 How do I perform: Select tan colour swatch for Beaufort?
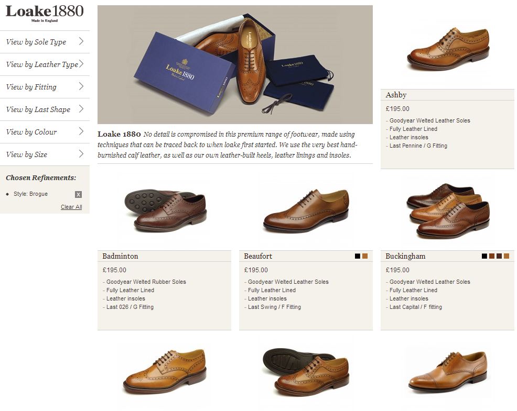click(x=365, y=256)
